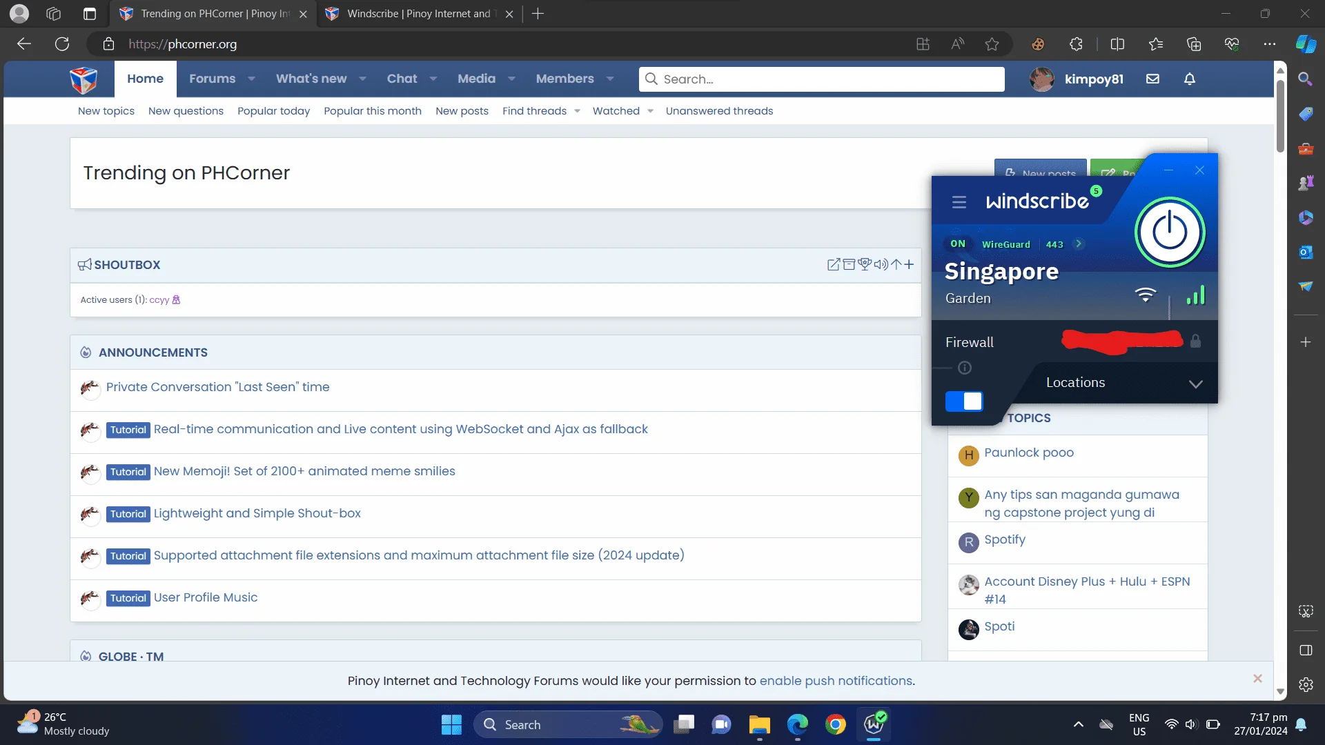Open the Outlook sidebar icon
Viewport: 1325px width, 745px height.
pyautogui.click(x=1305, y=252)
